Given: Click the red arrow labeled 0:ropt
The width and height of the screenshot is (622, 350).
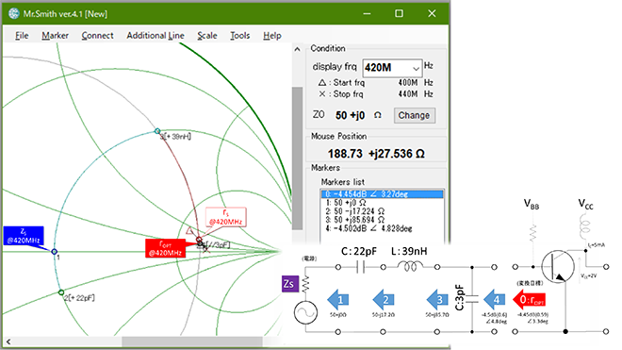Looking at the screenshot, I should click(x=529, y=300).
